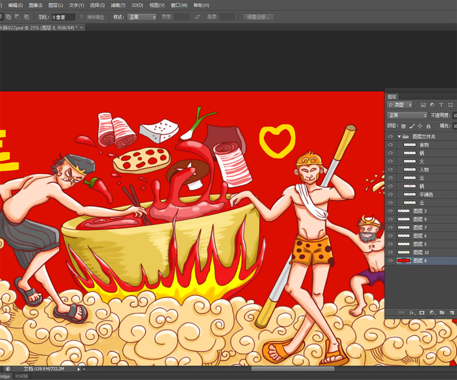This screenshot has height=380, width=457.
Task: Open the fx layer style menu
Action: tap(412, 312)
